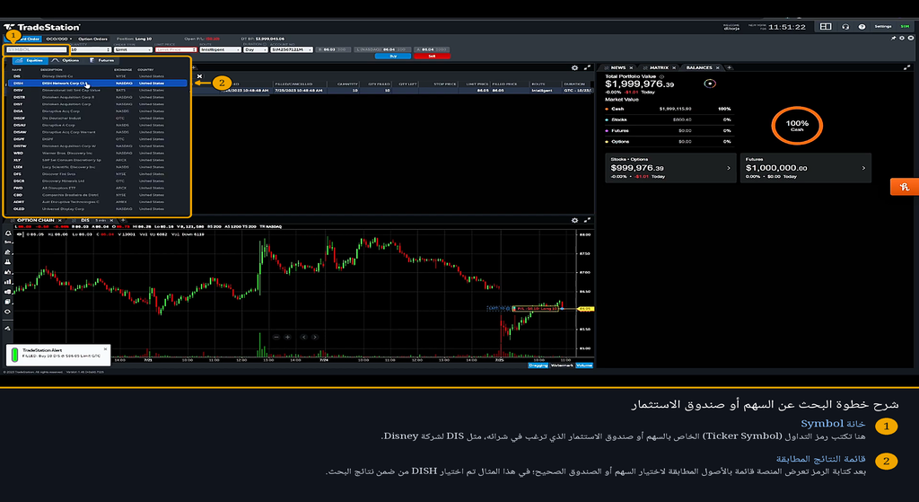Toggle the eye visibility icon in chart sidebar
The width and height of the screenshot is (919, 502).
7,312
